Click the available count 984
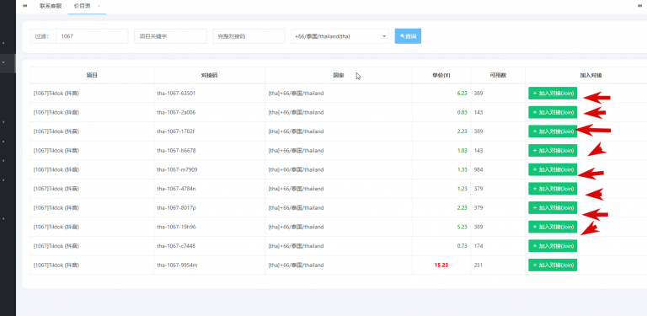Image resolution: width=647 pixels, height=316 pixels. pyautogui.click(x=479, y=169)
